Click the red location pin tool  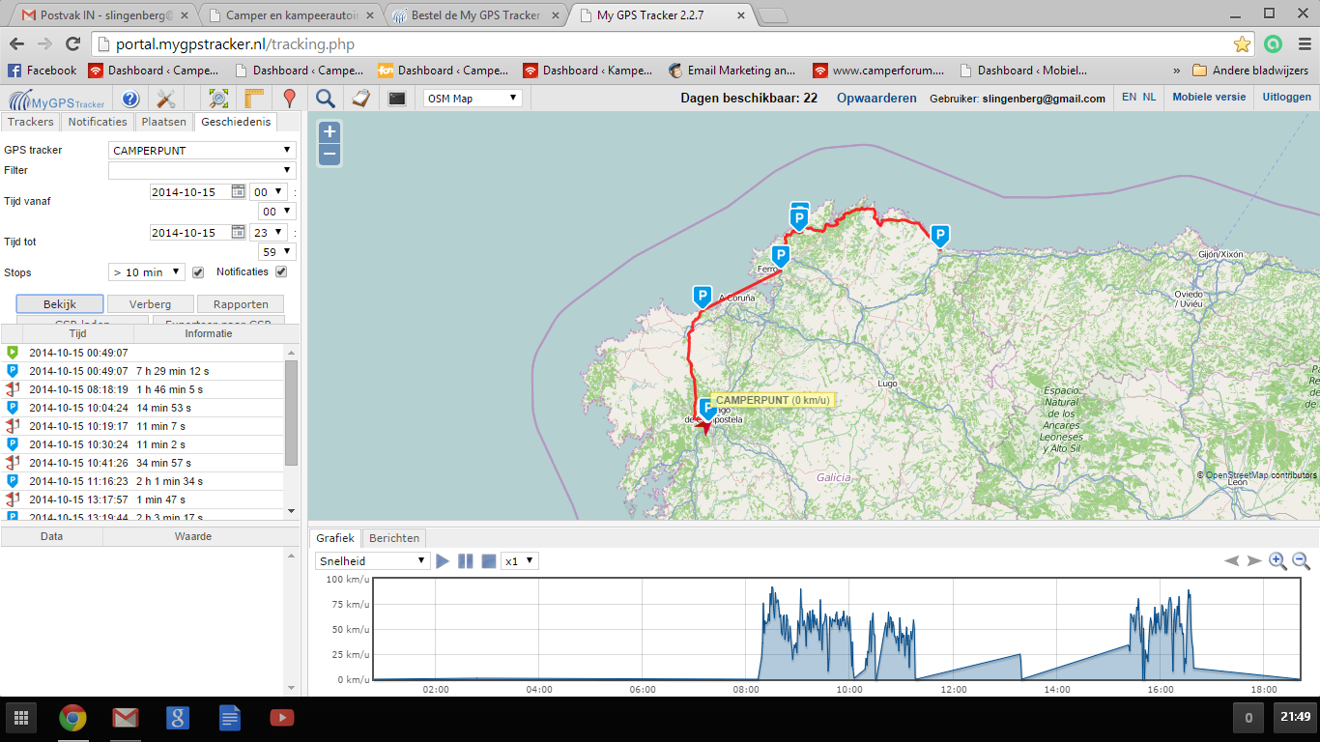pos(289,99)
